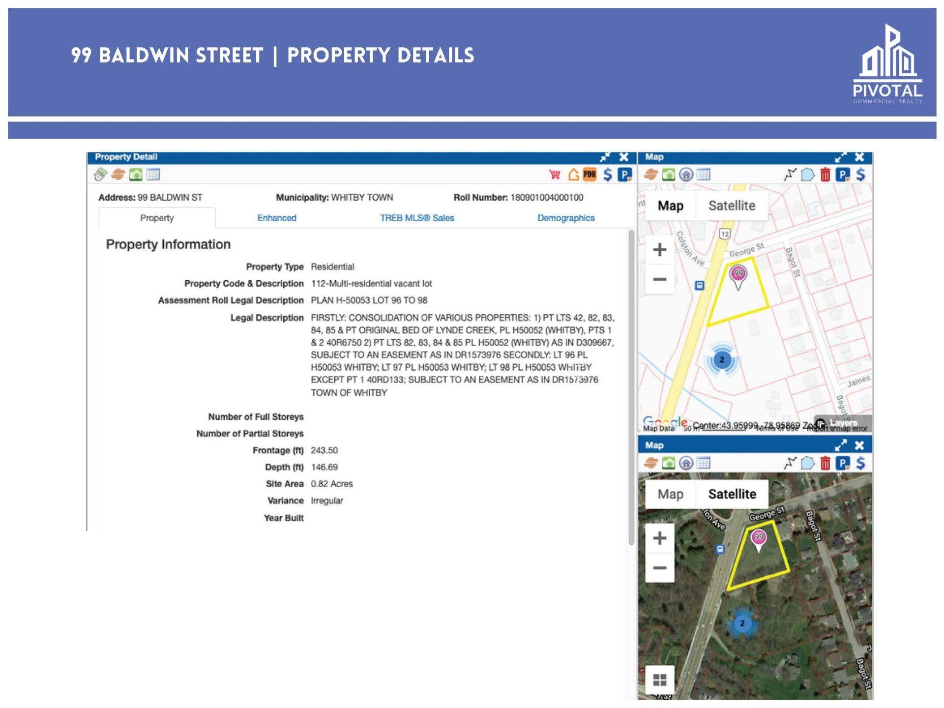
Task: Click the money tag icon in Property Detail toolbar
Action: pos(101,175)
